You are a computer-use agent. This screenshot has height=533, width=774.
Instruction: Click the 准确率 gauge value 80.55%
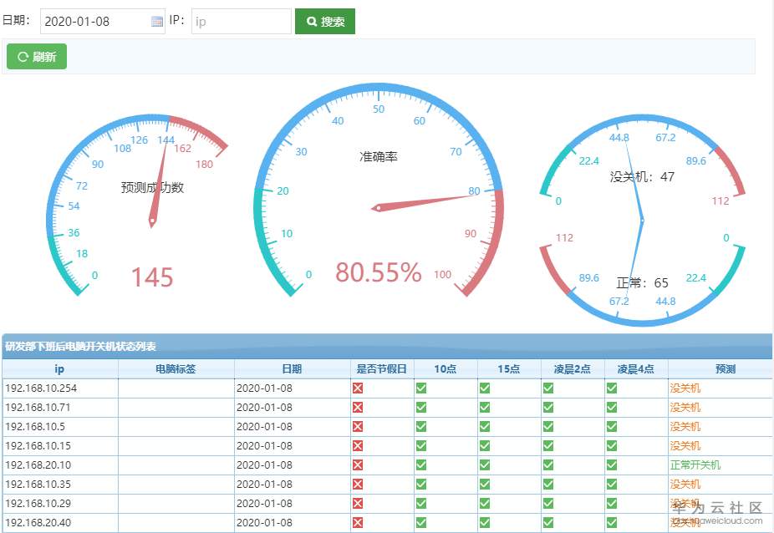pos(378,272)
